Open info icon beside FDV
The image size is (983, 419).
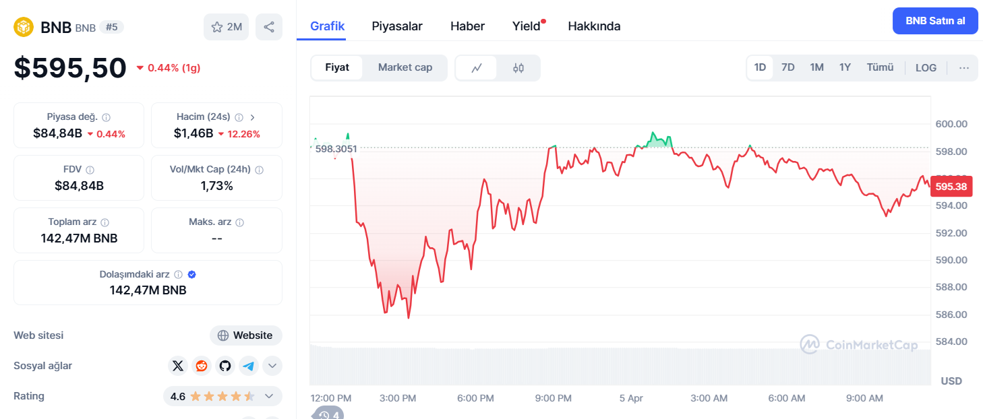pos(90,170)
